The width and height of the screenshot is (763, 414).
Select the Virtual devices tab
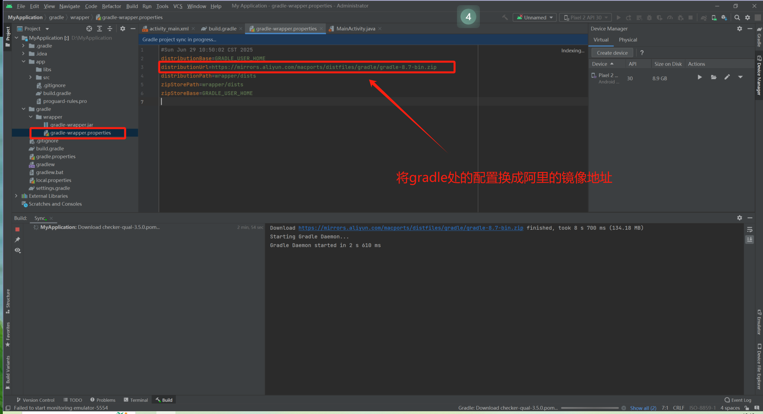pos(601,40)
